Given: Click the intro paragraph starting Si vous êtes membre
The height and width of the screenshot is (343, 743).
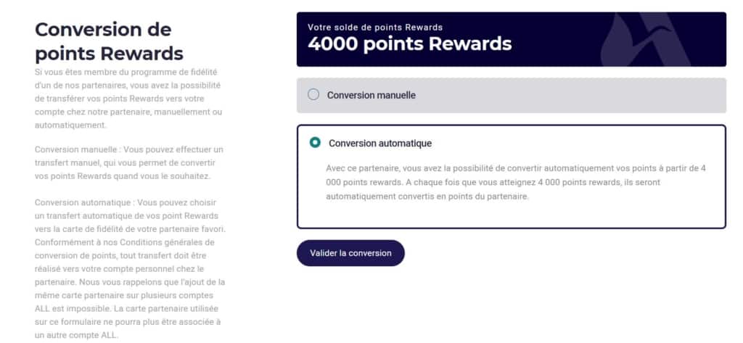Looking at the screenshot, I should coord(129,98).
